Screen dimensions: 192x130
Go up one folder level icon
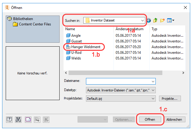(155, 20)
